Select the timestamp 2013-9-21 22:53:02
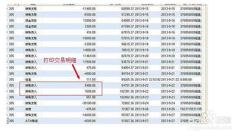The height and width of the screenshot is (136, 245). (x=148, y=80)
